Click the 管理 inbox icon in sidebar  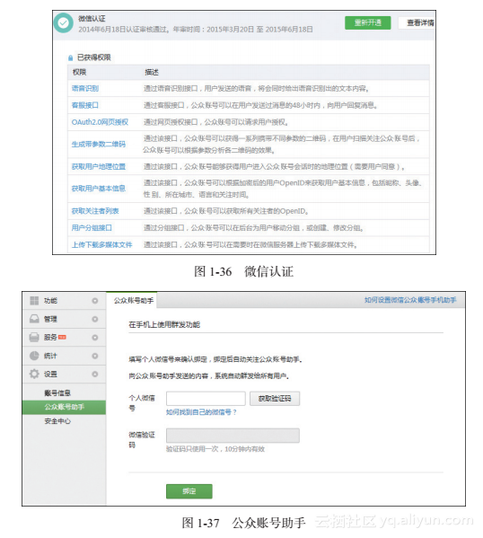tap(34, 319)
